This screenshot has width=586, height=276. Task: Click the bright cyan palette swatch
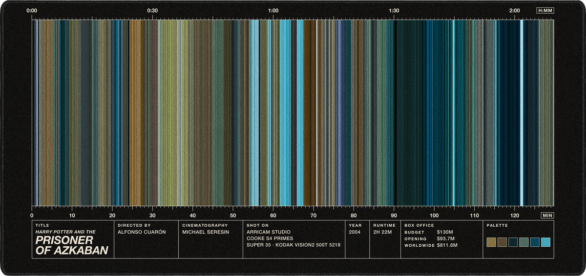546,242
